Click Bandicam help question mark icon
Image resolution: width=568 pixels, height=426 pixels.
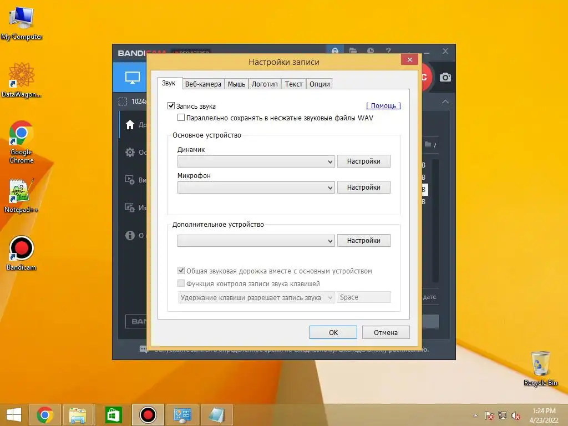[388, 50]
